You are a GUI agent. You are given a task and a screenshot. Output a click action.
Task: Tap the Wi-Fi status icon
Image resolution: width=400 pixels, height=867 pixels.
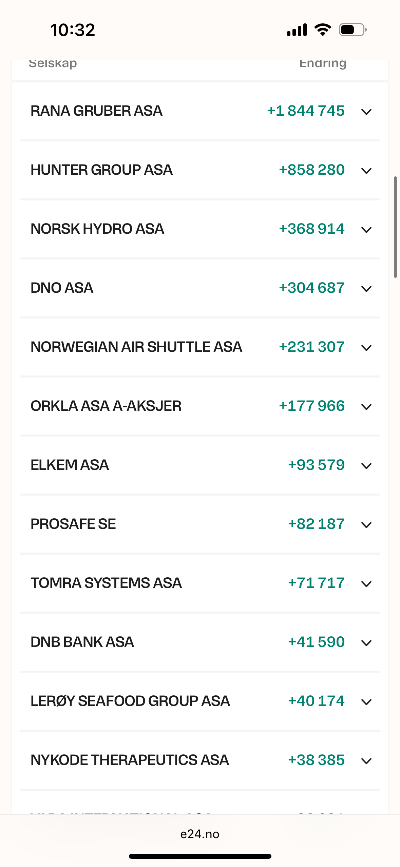323,30
